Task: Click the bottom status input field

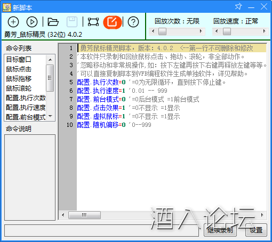Action: tap(101, 231)
